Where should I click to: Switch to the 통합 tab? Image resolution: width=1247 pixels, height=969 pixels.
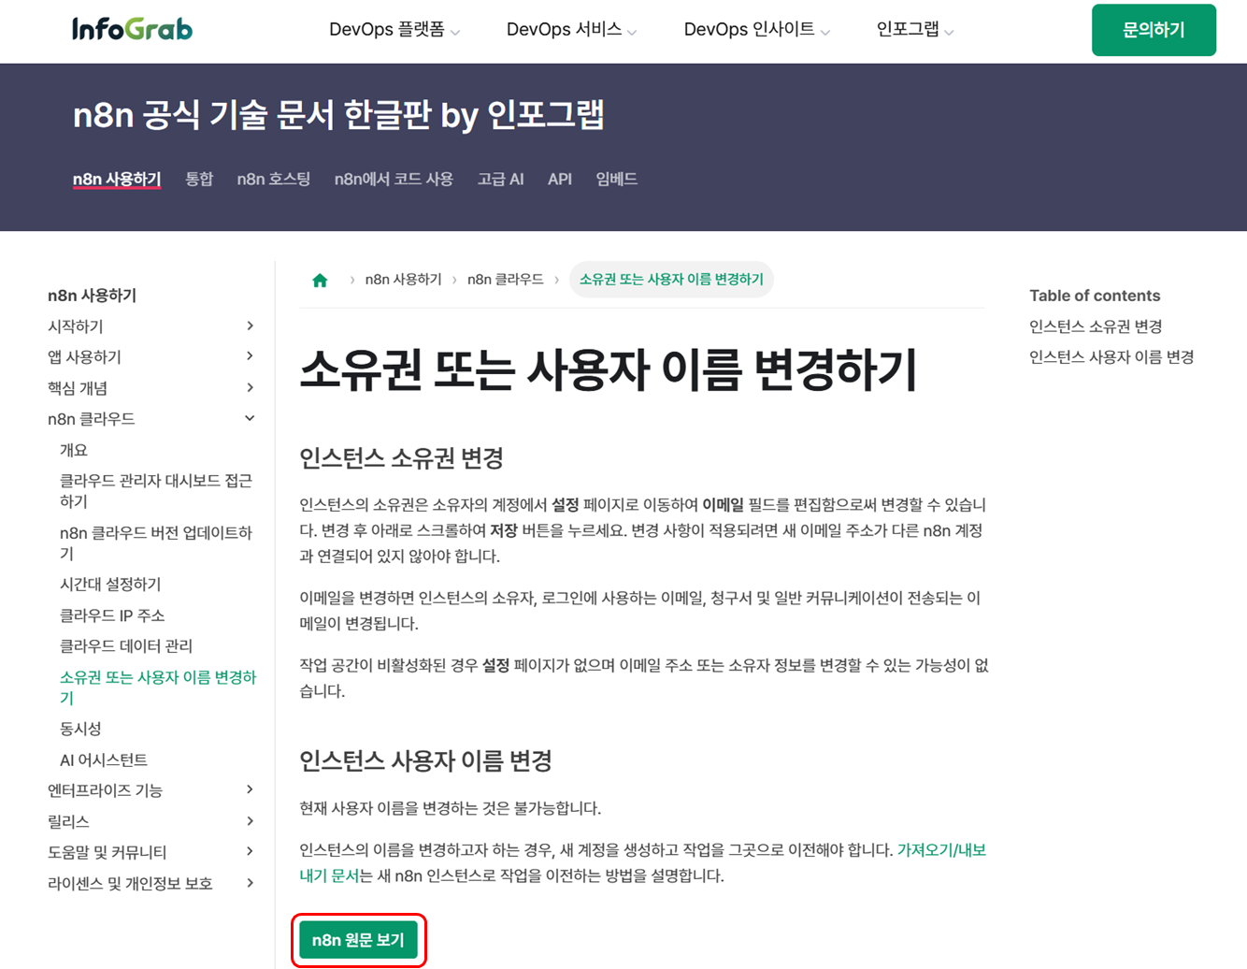click(x=199, y=179)
